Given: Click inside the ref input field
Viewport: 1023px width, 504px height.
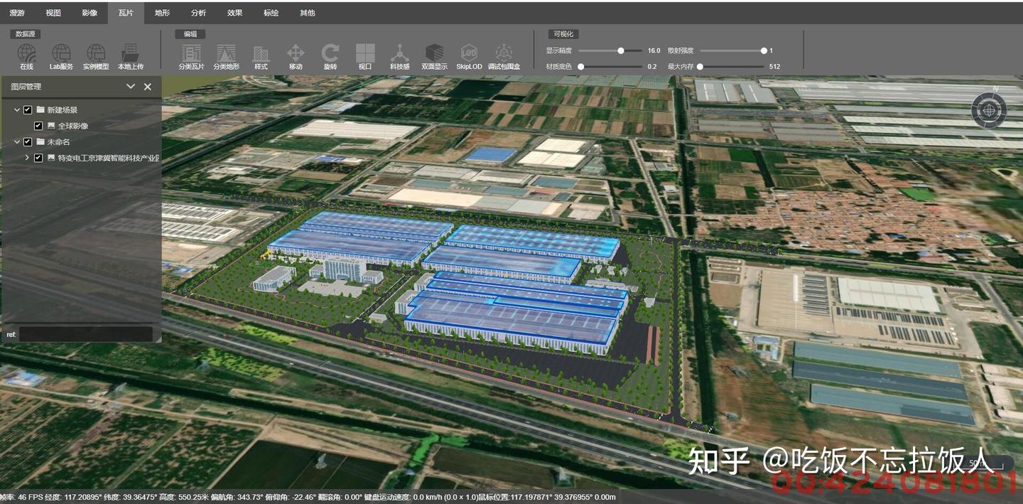Looking at the screenshot, I should pos(85,333).
